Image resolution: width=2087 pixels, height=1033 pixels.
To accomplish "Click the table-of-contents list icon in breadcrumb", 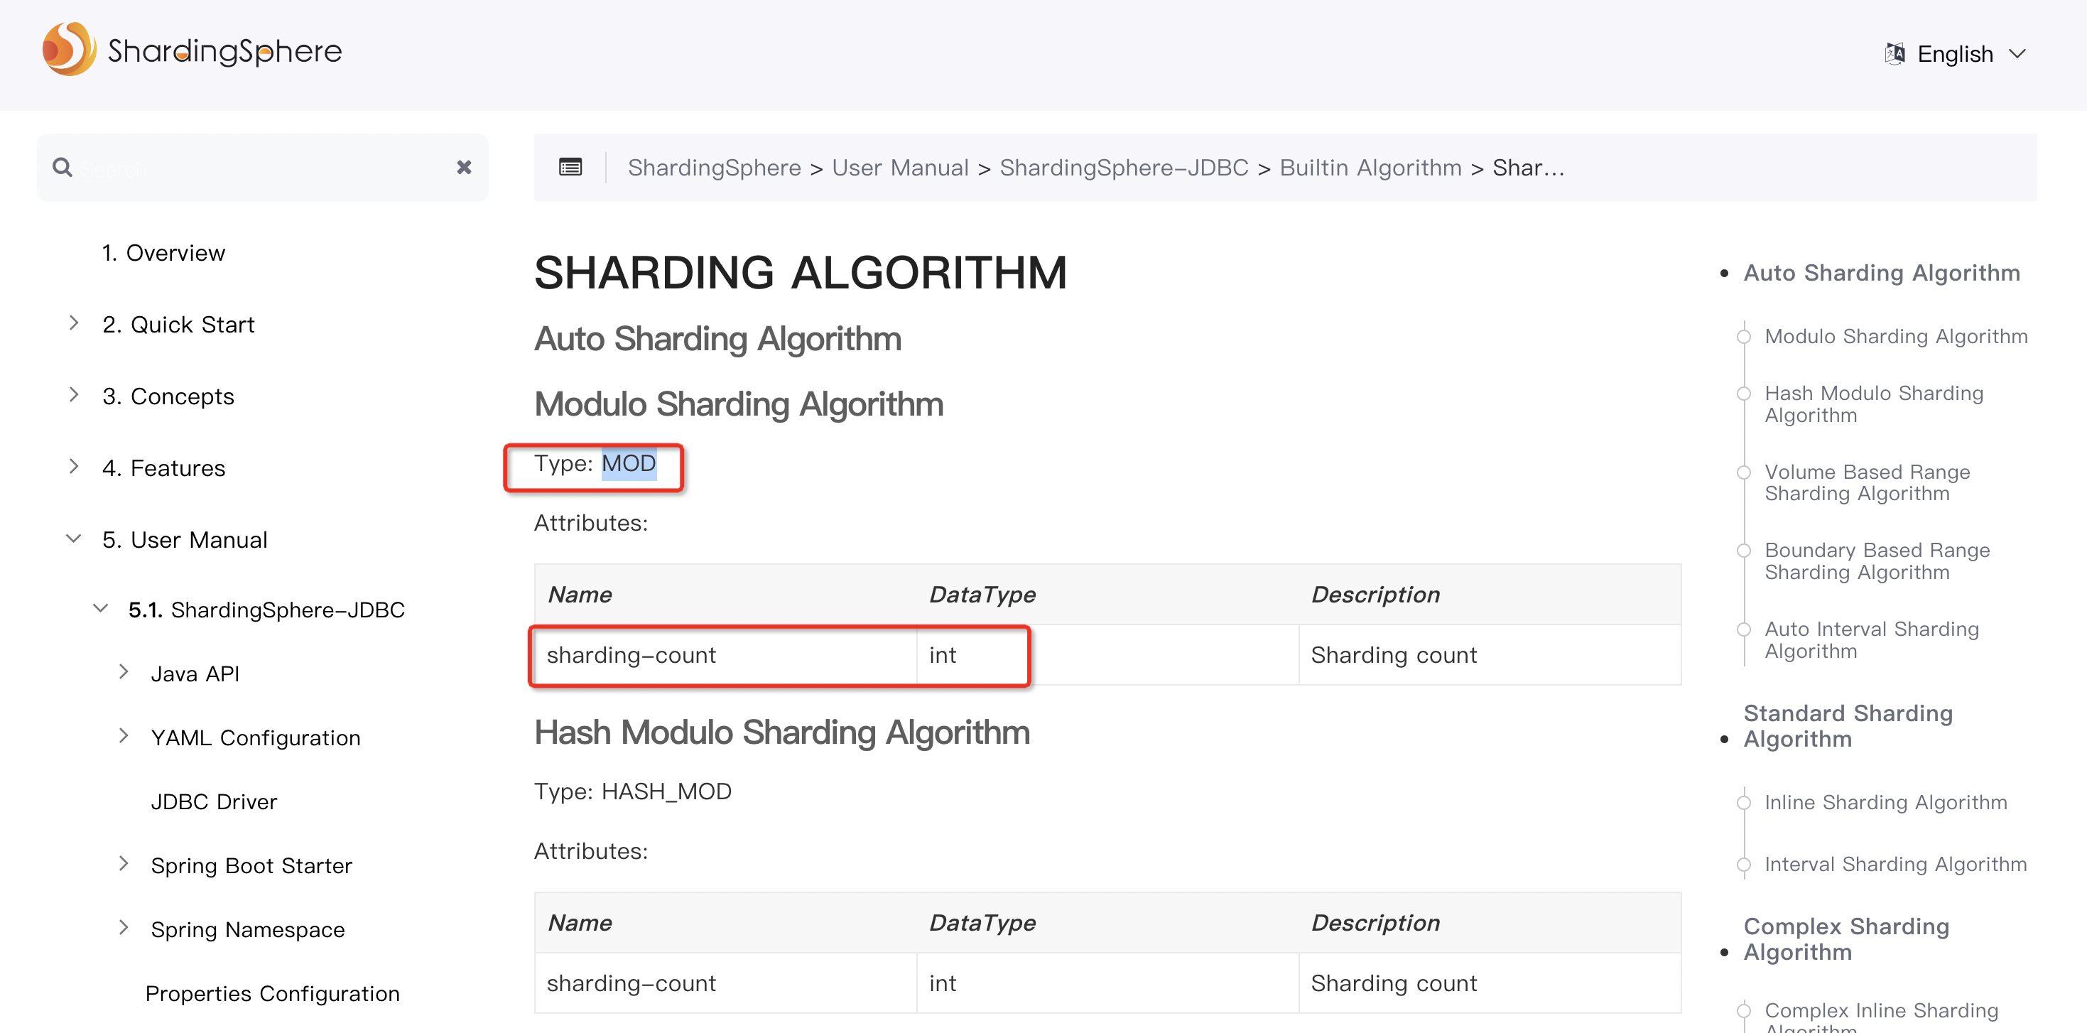I will [570, 168].
